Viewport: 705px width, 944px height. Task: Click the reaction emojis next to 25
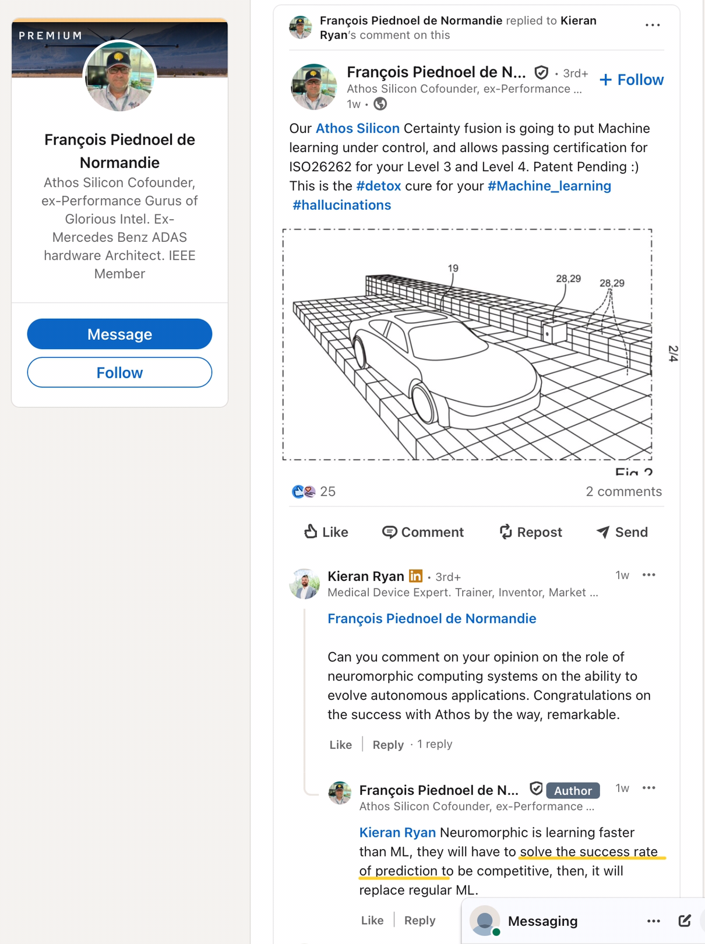pos(303,491)
